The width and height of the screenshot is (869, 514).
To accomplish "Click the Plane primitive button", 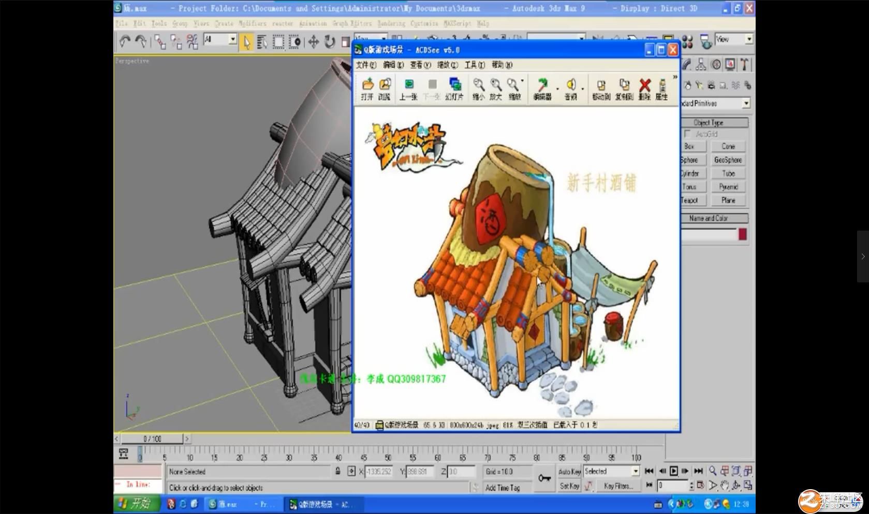I will click(728, 200).
